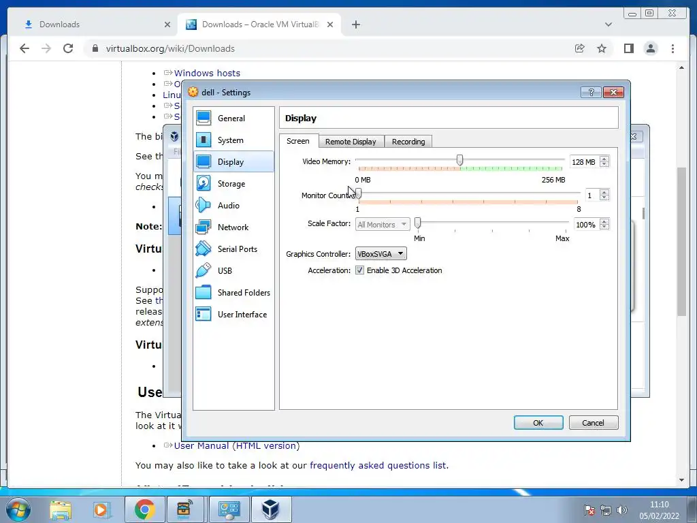
Task: Open User Manual HTML version link
Action: click(x=237, y=445)
